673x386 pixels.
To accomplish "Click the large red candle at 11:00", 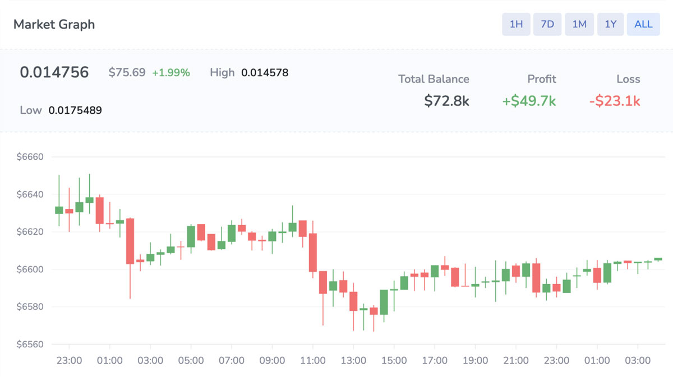I will (x=313, y=252).
